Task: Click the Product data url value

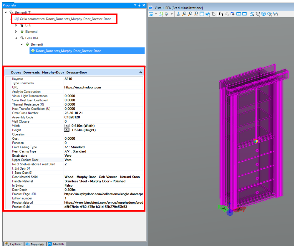Action: click(x=103, y=203)
